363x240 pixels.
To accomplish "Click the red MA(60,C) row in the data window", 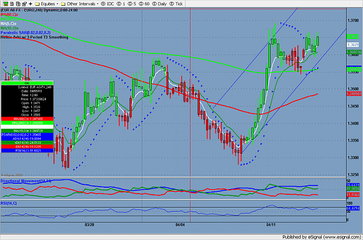I will (x=27, y=119).
